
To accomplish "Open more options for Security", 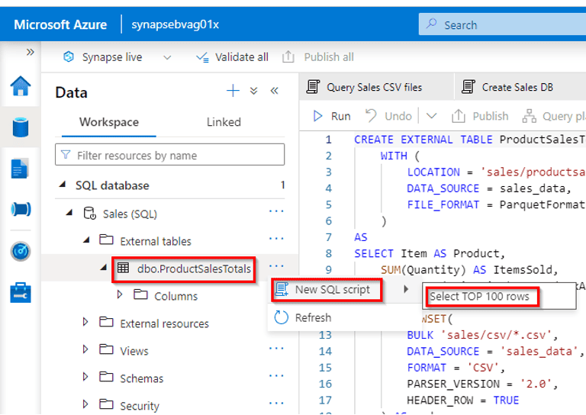I will coord(276,404).
